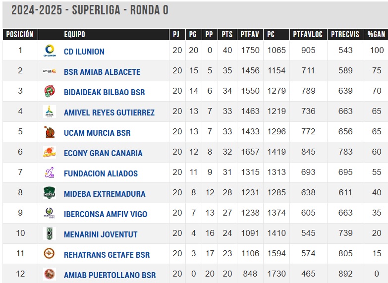
Task: Open the CD ILUNION team link
Action: [84, 52]
